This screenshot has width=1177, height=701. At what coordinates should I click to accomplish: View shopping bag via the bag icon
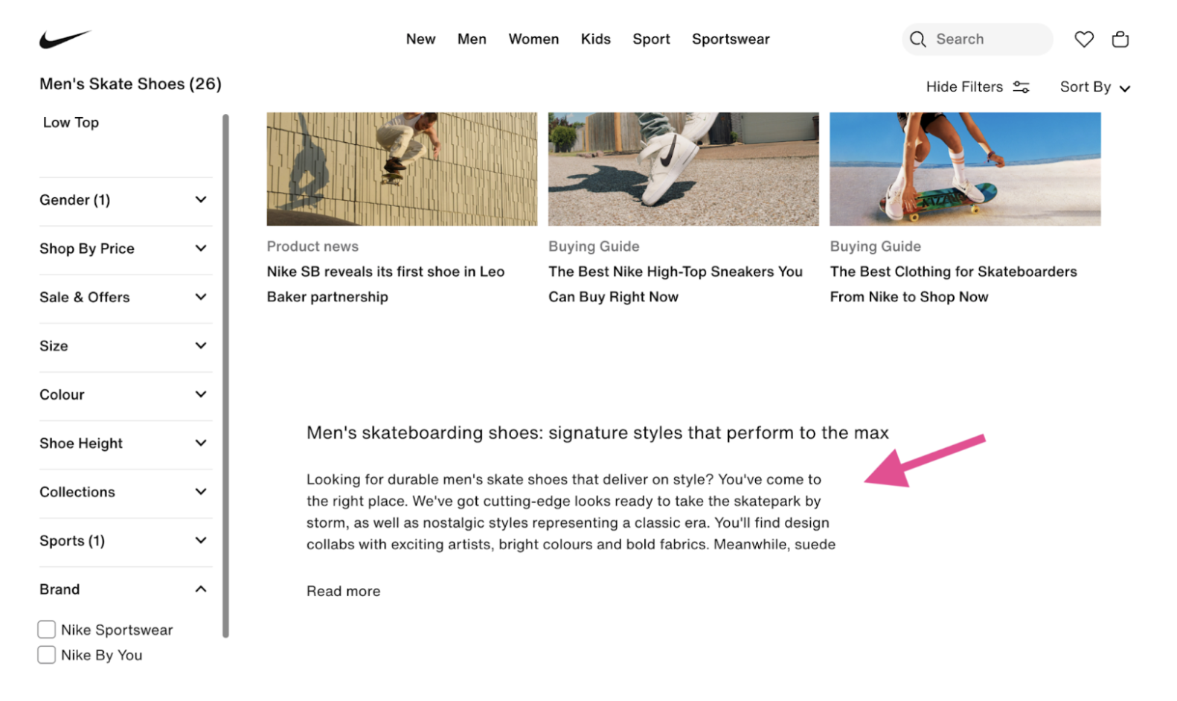(1120, 39)
